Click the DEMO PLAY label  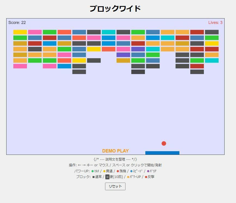point(115,150)
